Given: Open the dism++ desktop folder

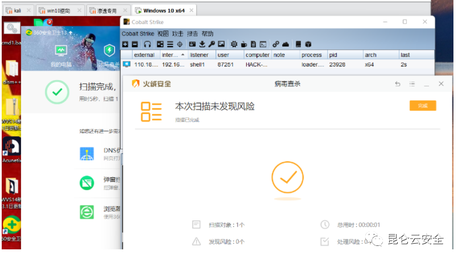Looking at the screenshot, I should coord(12,72).
